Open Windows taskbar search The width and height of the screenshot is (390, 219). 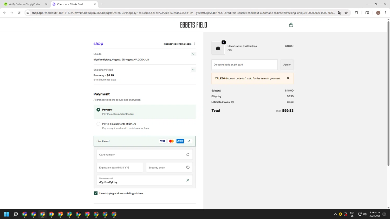[x=16, y=214]
